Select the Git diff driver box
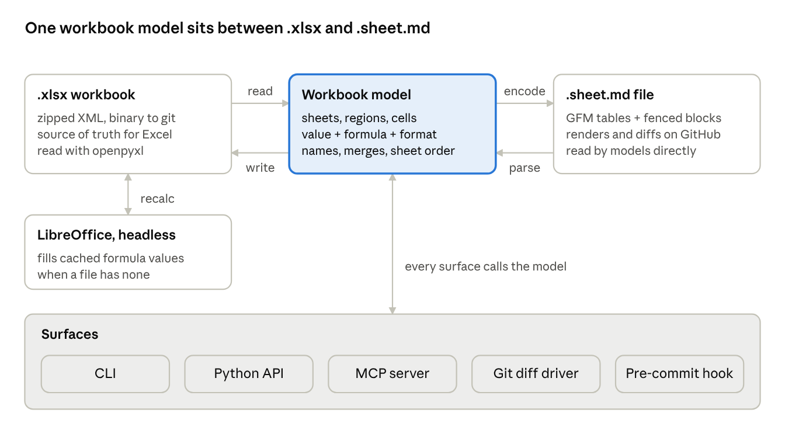The height and width of the screenshot is (437, 785). 536,374
